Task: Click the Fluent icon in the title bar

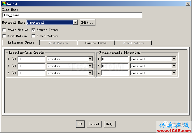Action: [x=4, y=4]
